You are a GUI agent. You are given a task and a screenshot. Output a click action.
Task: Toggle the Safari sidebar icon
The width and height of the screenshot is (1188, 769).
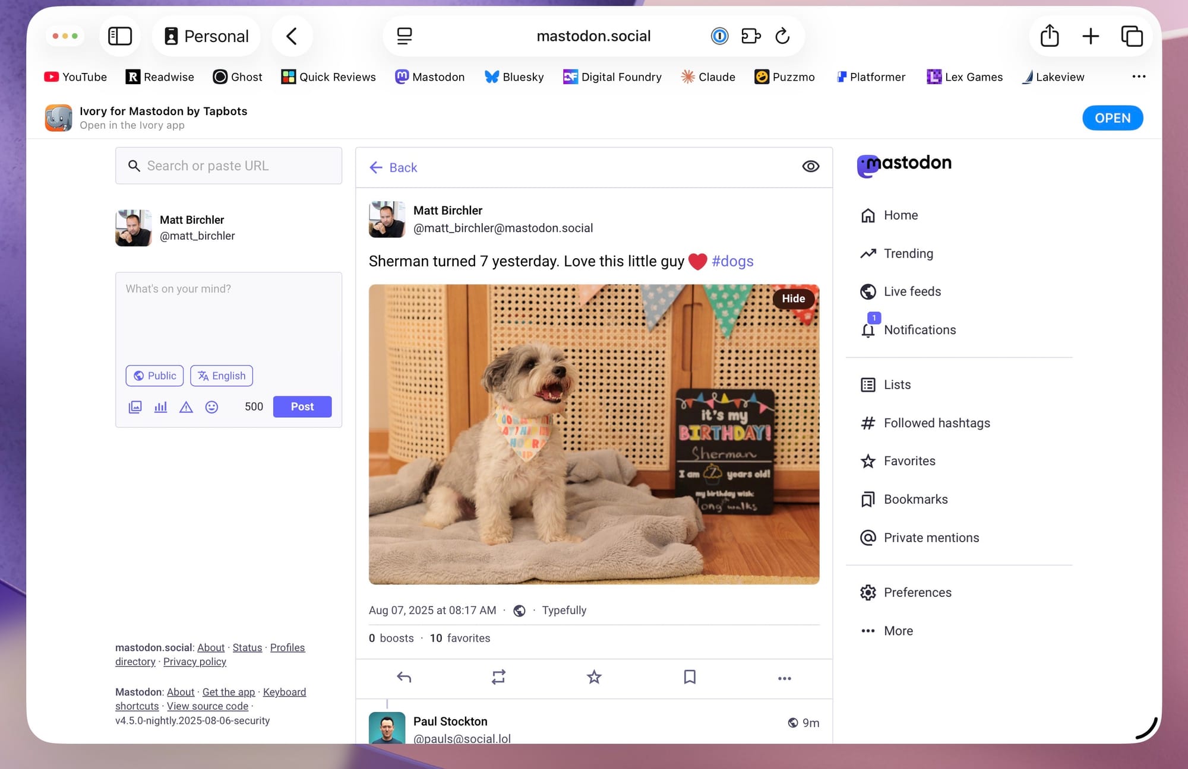coord(119,36)
